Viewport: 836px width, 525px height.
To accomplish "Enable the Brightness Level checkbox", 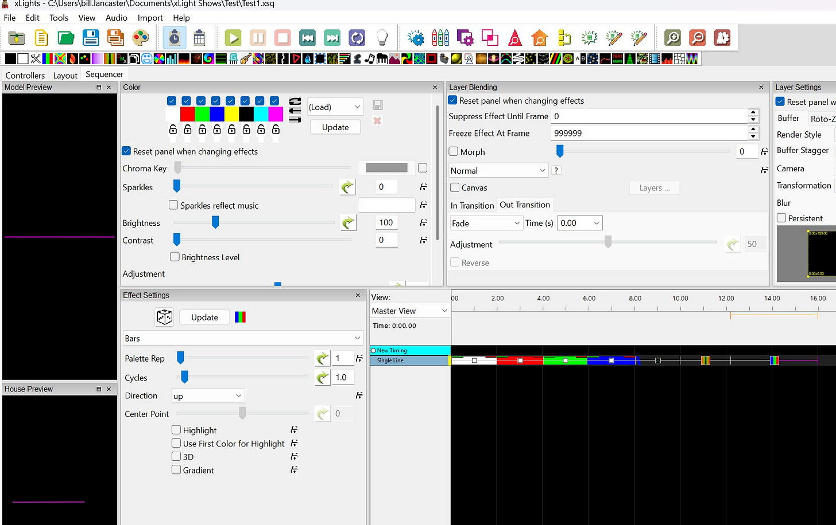I will 175,257.
